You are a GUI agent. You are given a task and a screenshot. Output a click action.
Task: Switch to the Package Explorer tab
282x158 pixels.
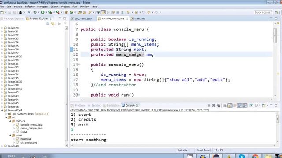[x=12, y=18]
